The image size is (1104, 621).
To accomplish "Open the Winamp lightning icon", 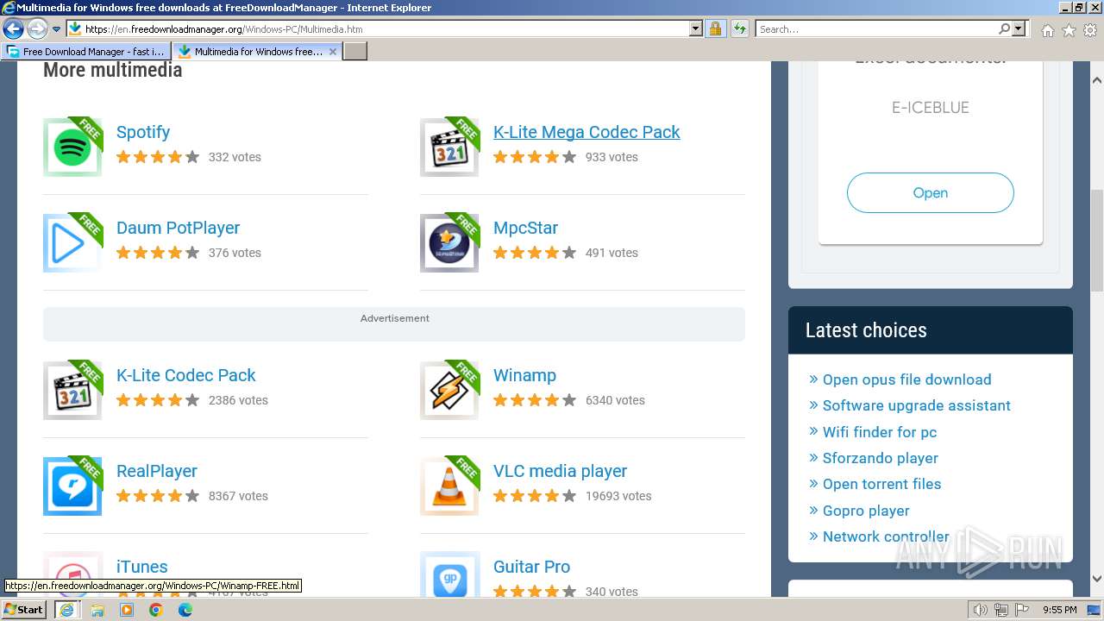I will [449, 391].
